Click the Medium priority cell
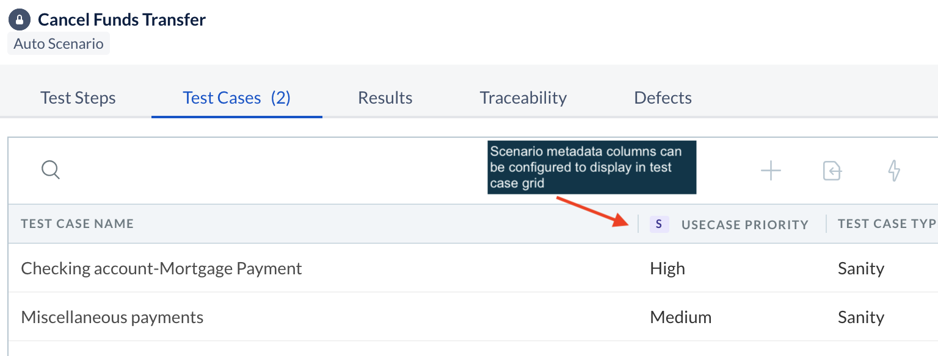The image size is (938, 356). 680,317
